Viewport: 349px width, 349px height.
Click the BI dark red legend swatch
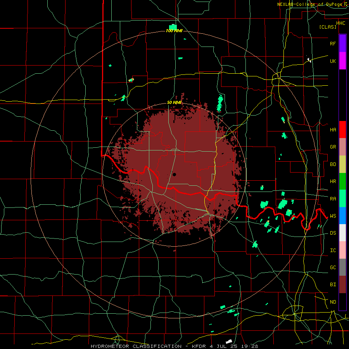[x=342, y=285]
